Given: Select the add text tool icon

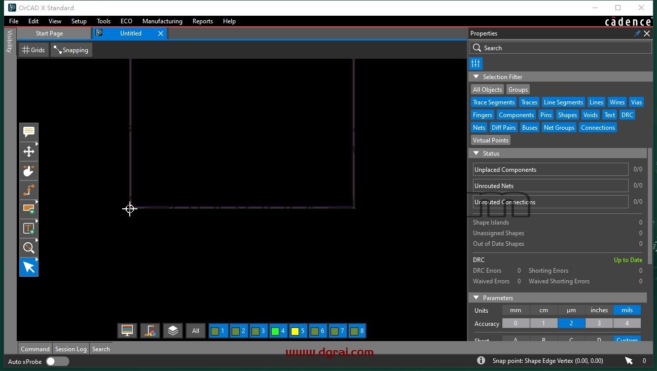Looking at the screenshot, I should pos(29,229).
